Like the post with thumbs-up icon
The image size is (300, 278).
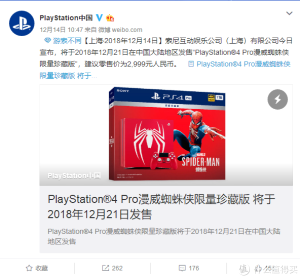[x=258, y=268]
